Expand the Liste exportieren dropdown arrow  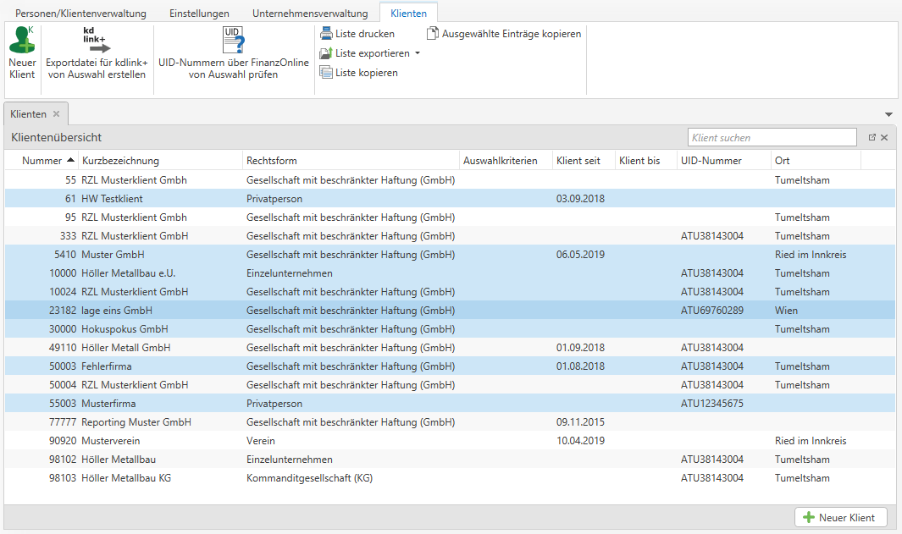click(418, 53)
